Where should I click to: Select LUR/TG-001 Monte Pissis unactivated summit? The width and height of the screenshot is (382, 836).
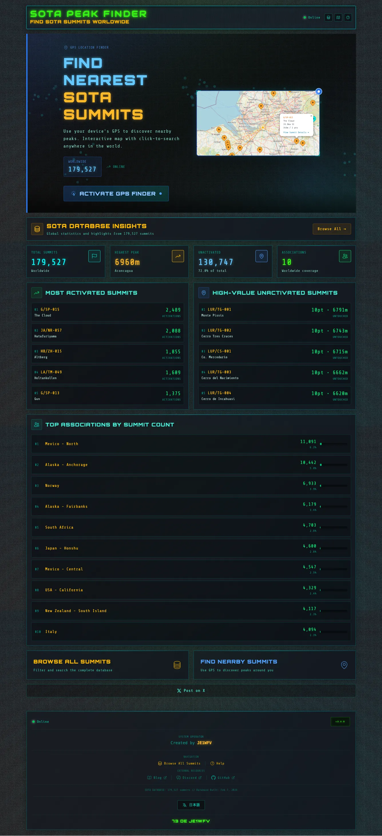click(274, 312)
